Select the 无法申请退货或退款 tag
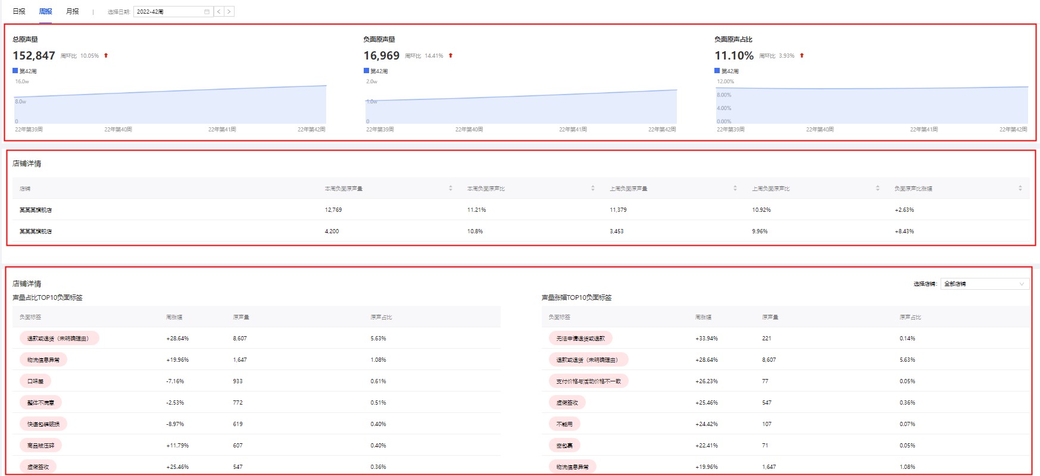 click(x=580, y=338)
